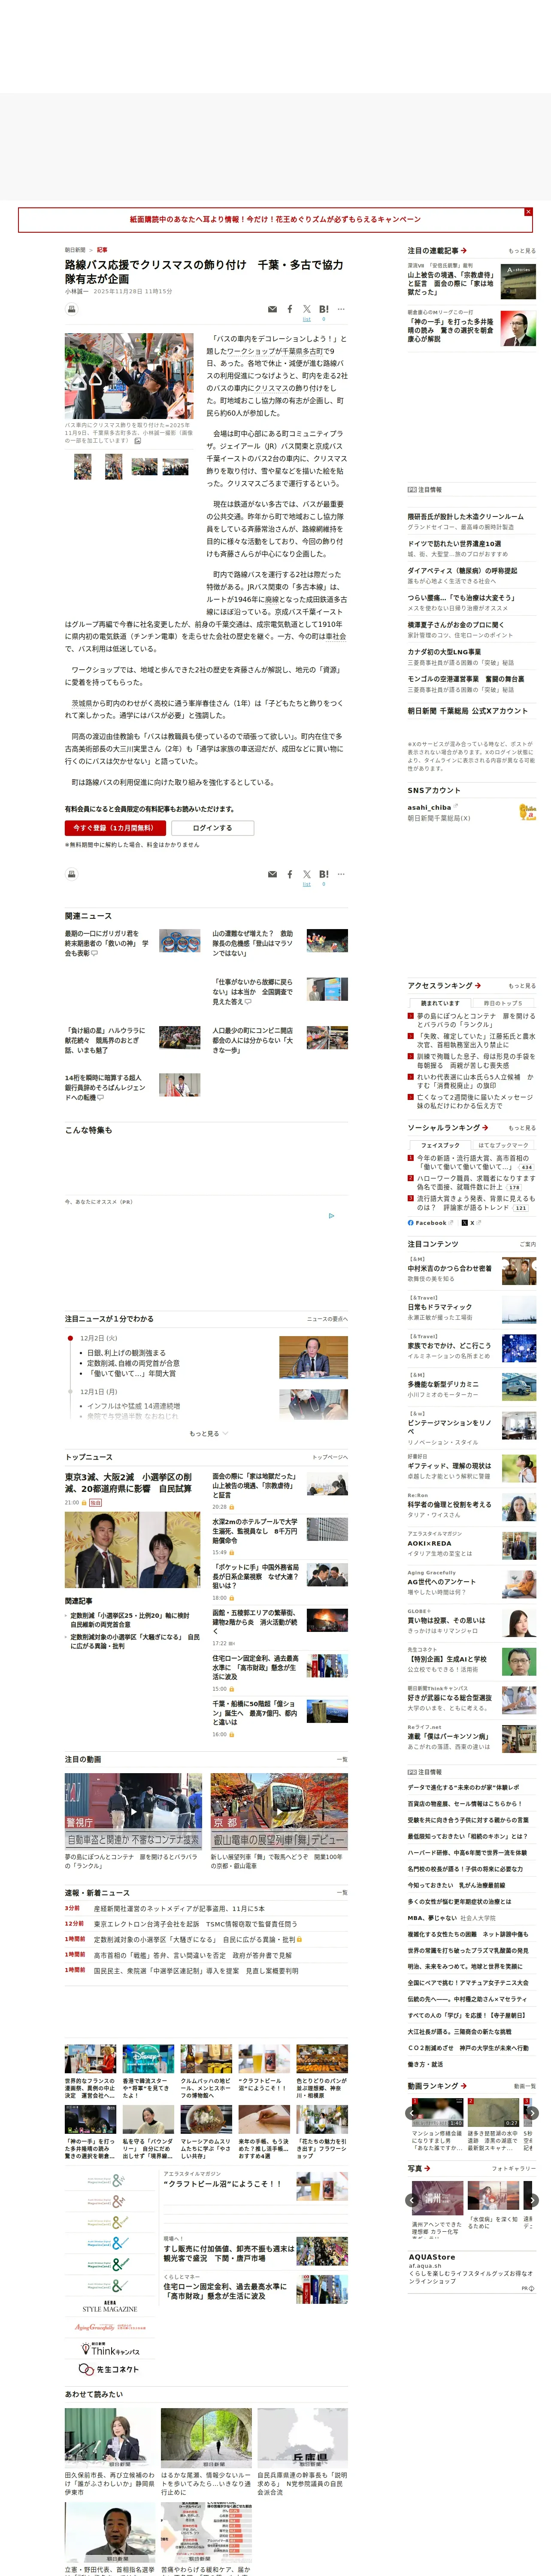551x2576 pixels.
Task: Share article by mail icon at top
Action: tap(272, 310)
